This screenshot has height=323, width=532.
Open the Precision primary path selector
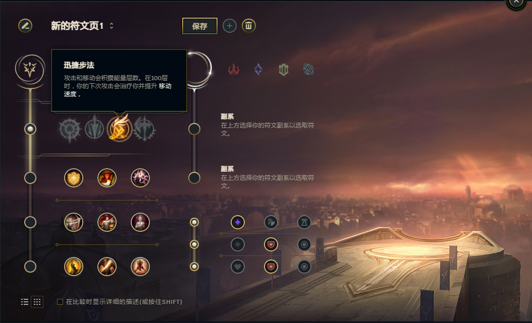click(x=30, y=69)
